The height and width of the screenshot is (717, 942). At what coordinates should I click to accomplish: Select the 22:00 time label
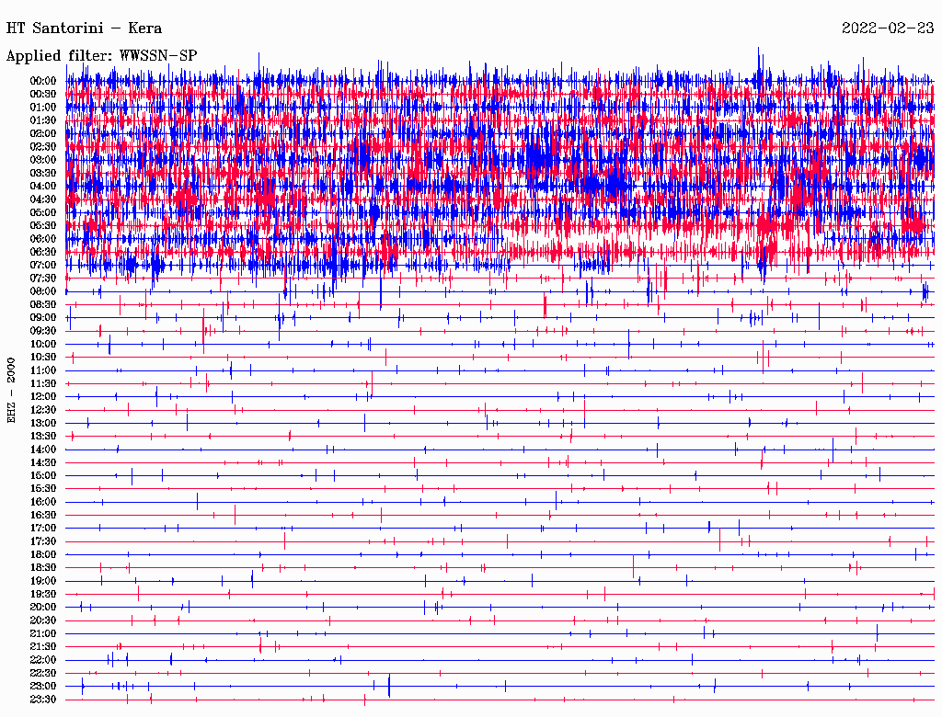click(43, 660)
